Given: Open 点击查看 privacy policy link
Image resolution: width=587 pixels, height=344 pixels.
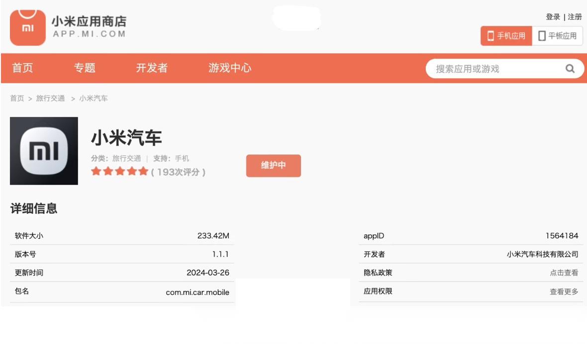Looking at the screenshot, I should pyautogui.click(x=564, y=273).
